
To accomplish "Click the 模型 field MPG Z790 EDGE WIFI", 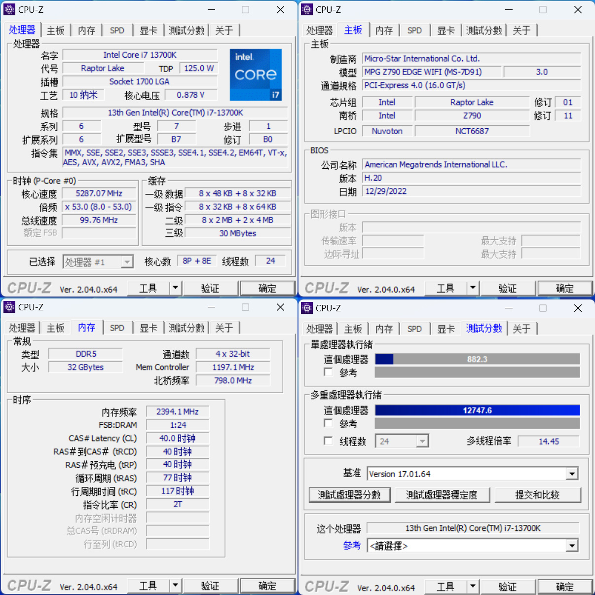I will coord(432,72).
